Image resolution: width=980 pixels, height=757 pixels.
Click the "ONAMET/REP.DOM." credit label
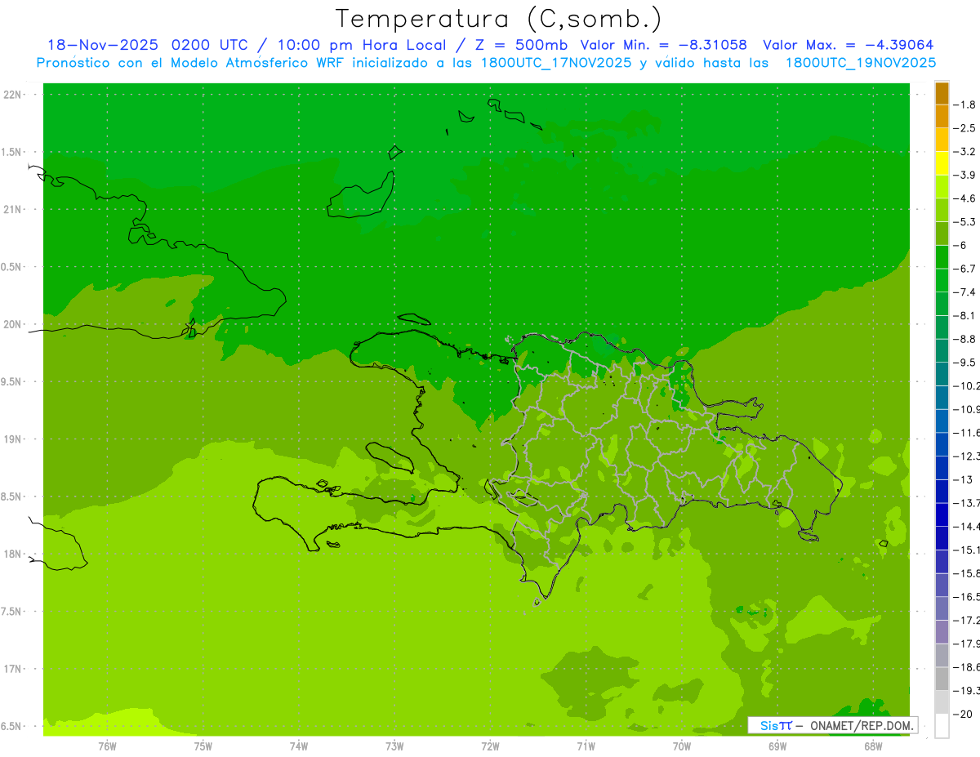862,725
